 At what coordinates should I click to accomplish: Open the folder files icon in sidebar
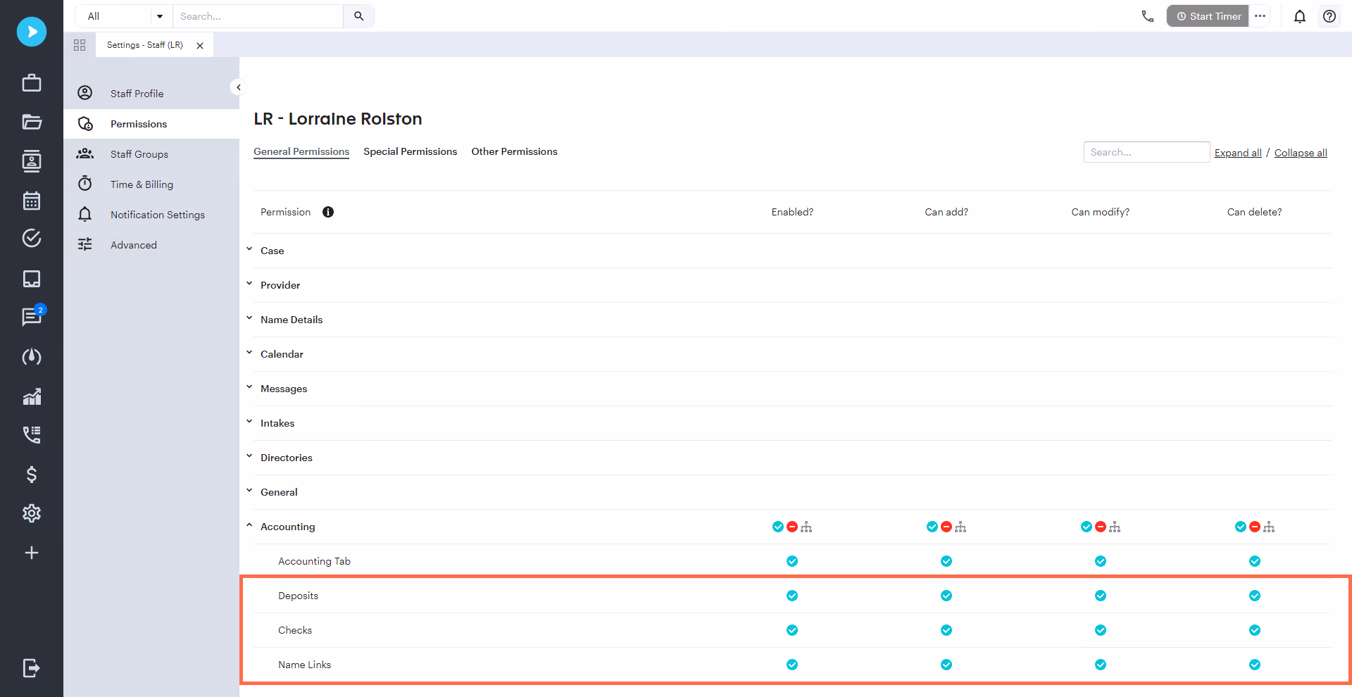tap(32, 122)
